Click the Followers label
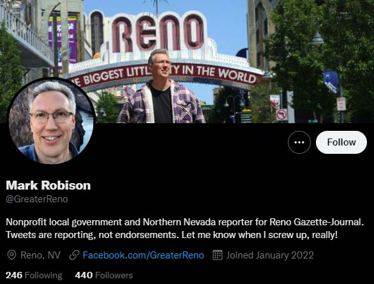The image size is (374, 284). click(114, 275)
